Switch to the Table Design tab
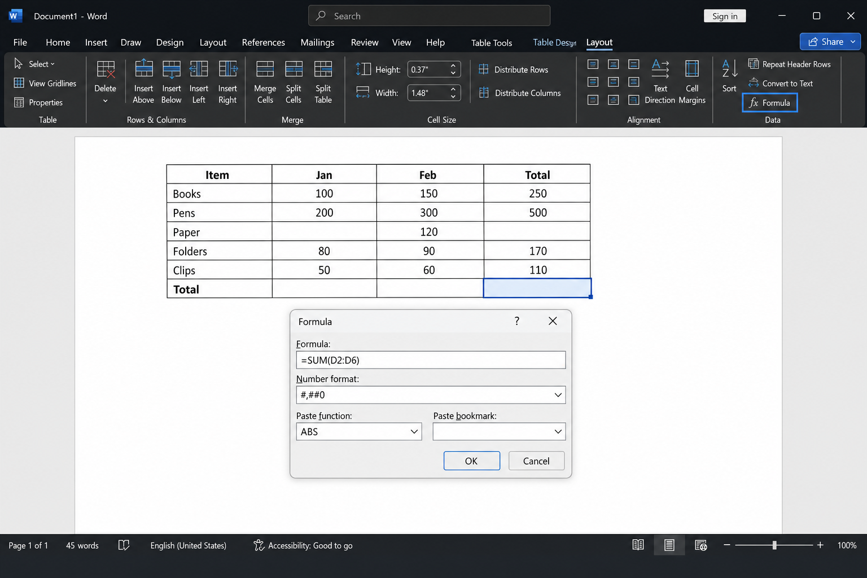The image size is (867, 578). 554,42
